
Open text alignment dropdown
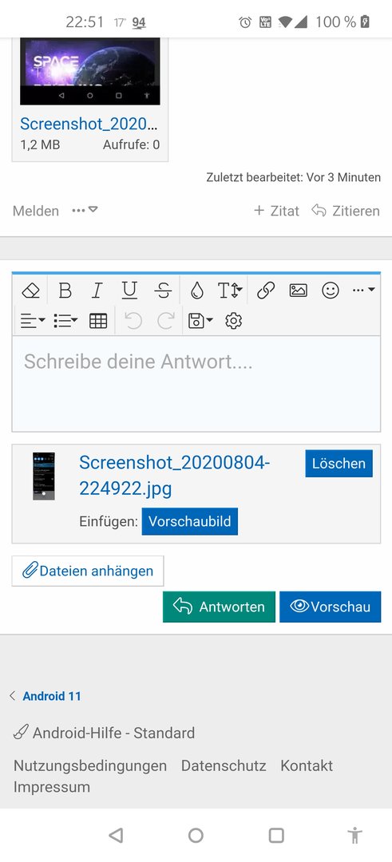click(x=33, y=321)
